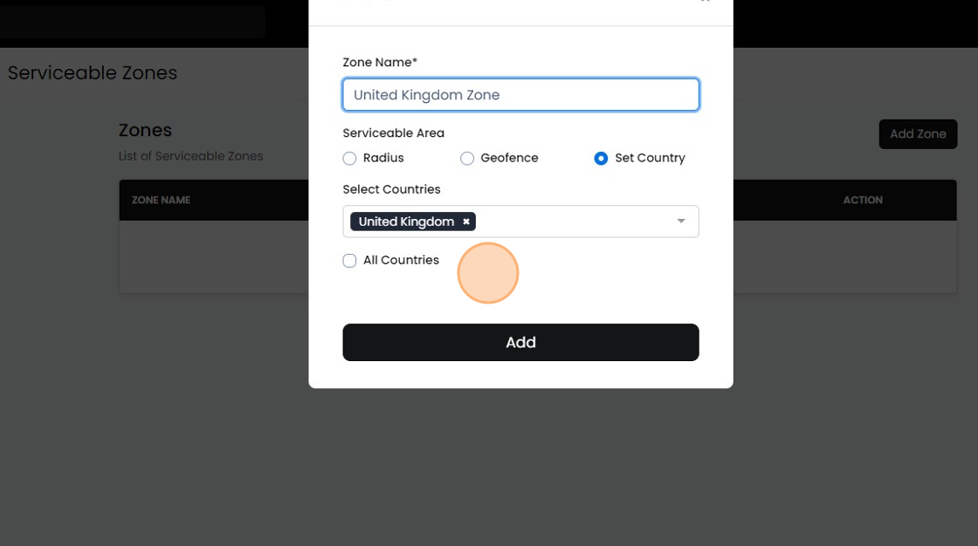Open the countries combo box field
Image resolution: width=978 pixels, height=546 pixels.
pyautogui.click(x=568, y=222)
